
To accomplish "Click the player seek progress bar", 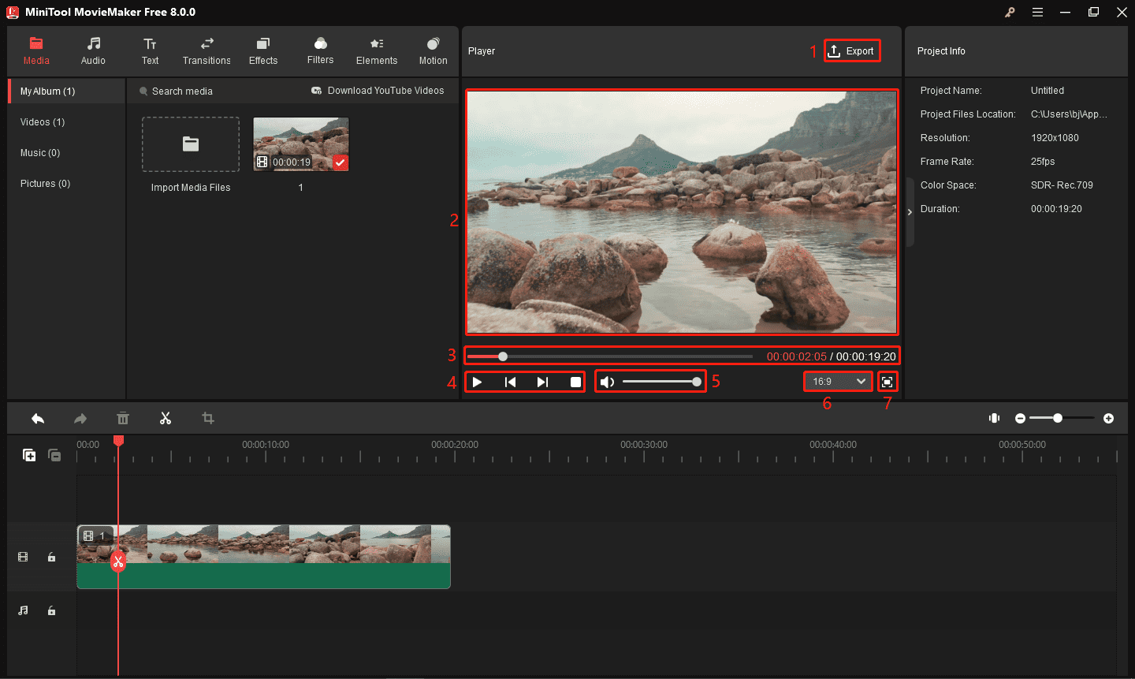I will [610, 356].
